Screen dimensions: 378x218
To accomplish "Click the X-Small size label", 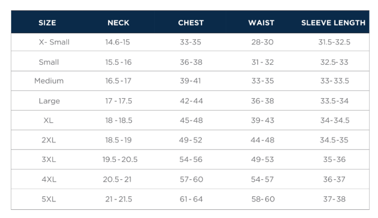I will tap(54, 42).
